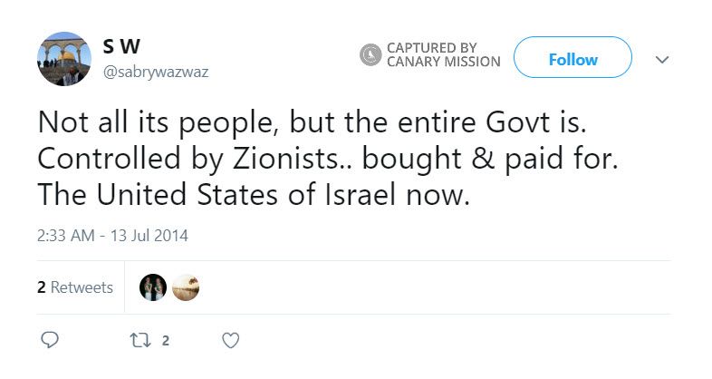Screen dimensions: 712x379
Task: View the 2 Retweets list
Action: pyautogui.click(x=75, y=287)
